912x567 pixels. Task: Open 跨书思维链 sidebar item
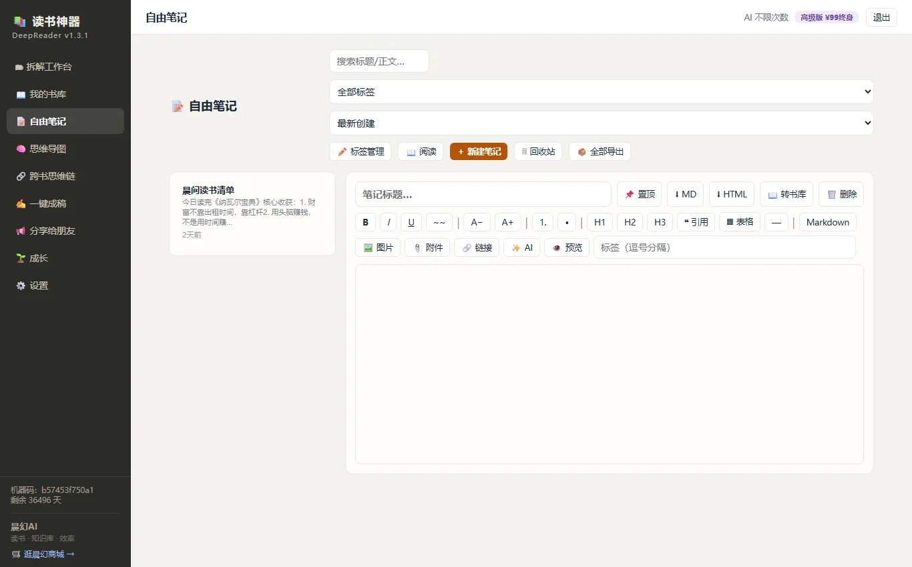pos(65,176)
